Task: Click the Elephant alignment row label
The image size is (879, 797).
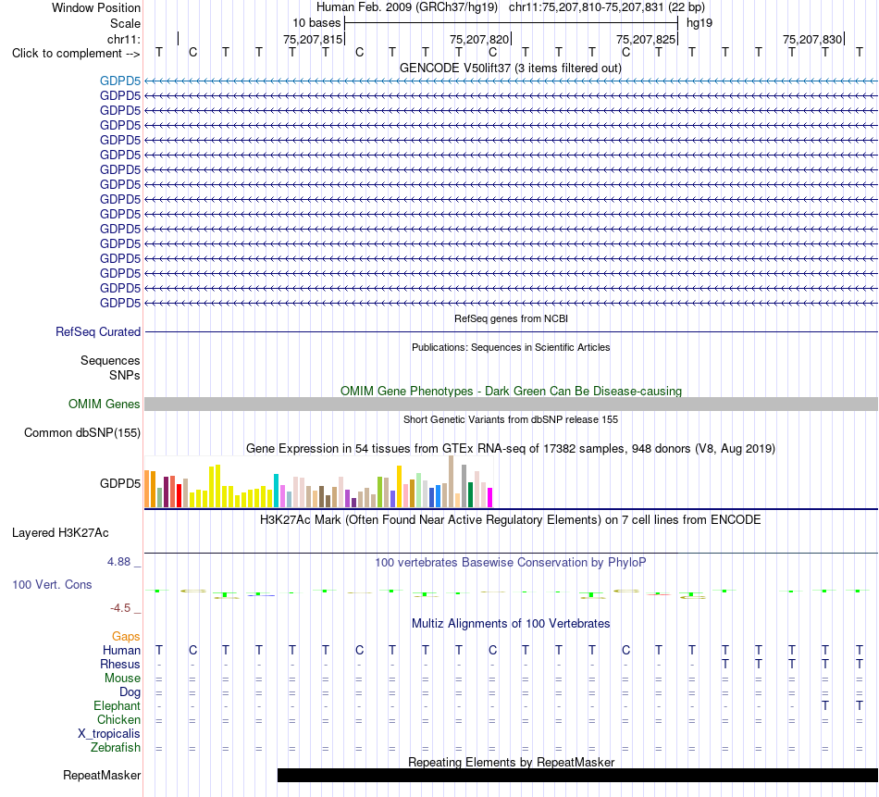Action: tap(117, 705)
